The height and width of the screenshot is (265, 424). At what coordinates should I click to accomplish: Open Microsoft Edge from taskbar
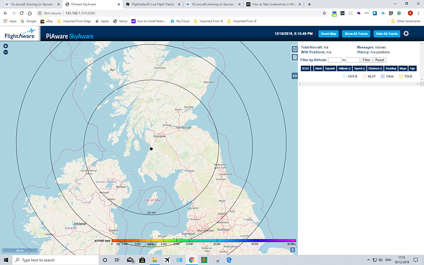coord(229,260)
